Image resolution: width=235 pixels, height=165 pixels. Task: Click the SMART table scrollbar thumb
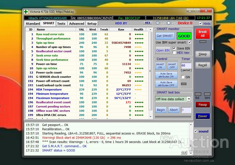150,71
